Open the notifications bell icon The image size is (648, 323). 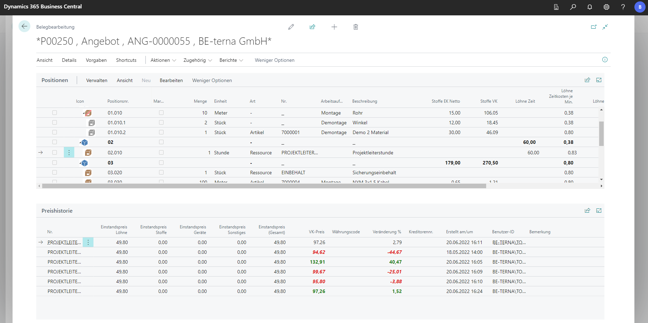[x=590, y=7]
